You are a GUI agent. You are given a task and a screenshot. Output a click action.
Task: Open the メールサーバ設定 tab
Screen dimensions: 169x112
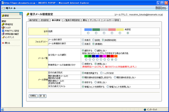(111, 20)
